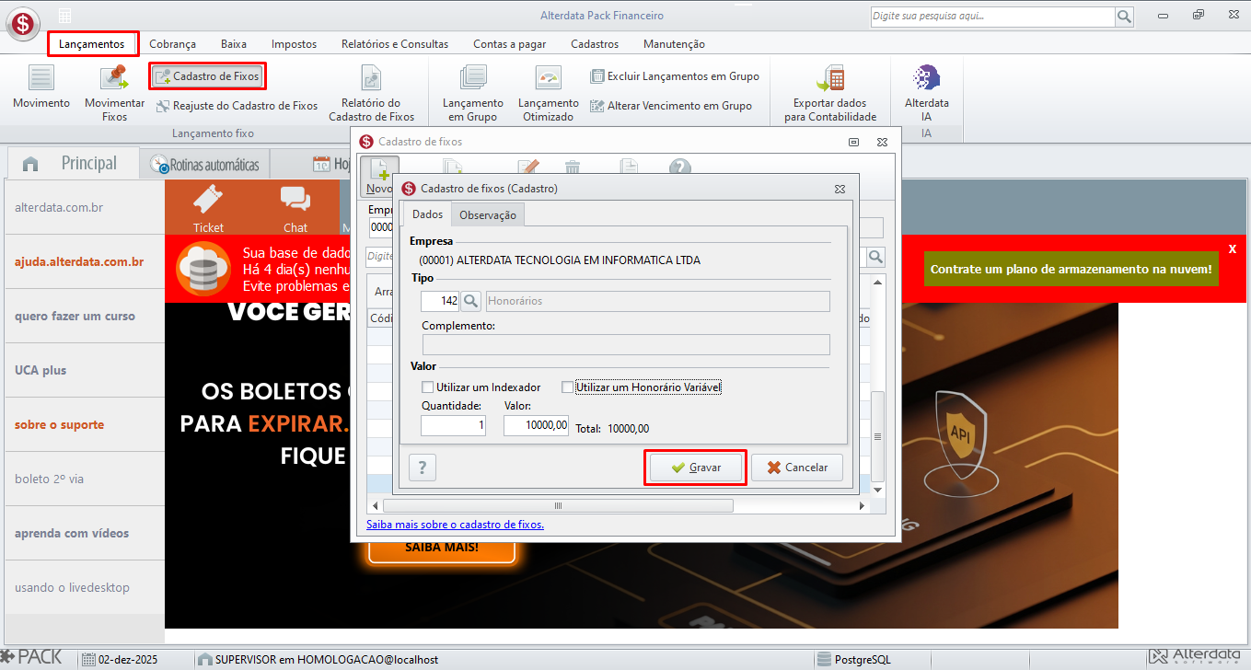This screenshot has width=1251, height=670.
Task: Launch Lançamento em Grupo
Action: pyautogui.click(x=473, y=93)
